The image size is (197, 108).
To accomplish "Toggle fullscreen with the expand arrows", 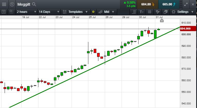I will click(186, 4).
